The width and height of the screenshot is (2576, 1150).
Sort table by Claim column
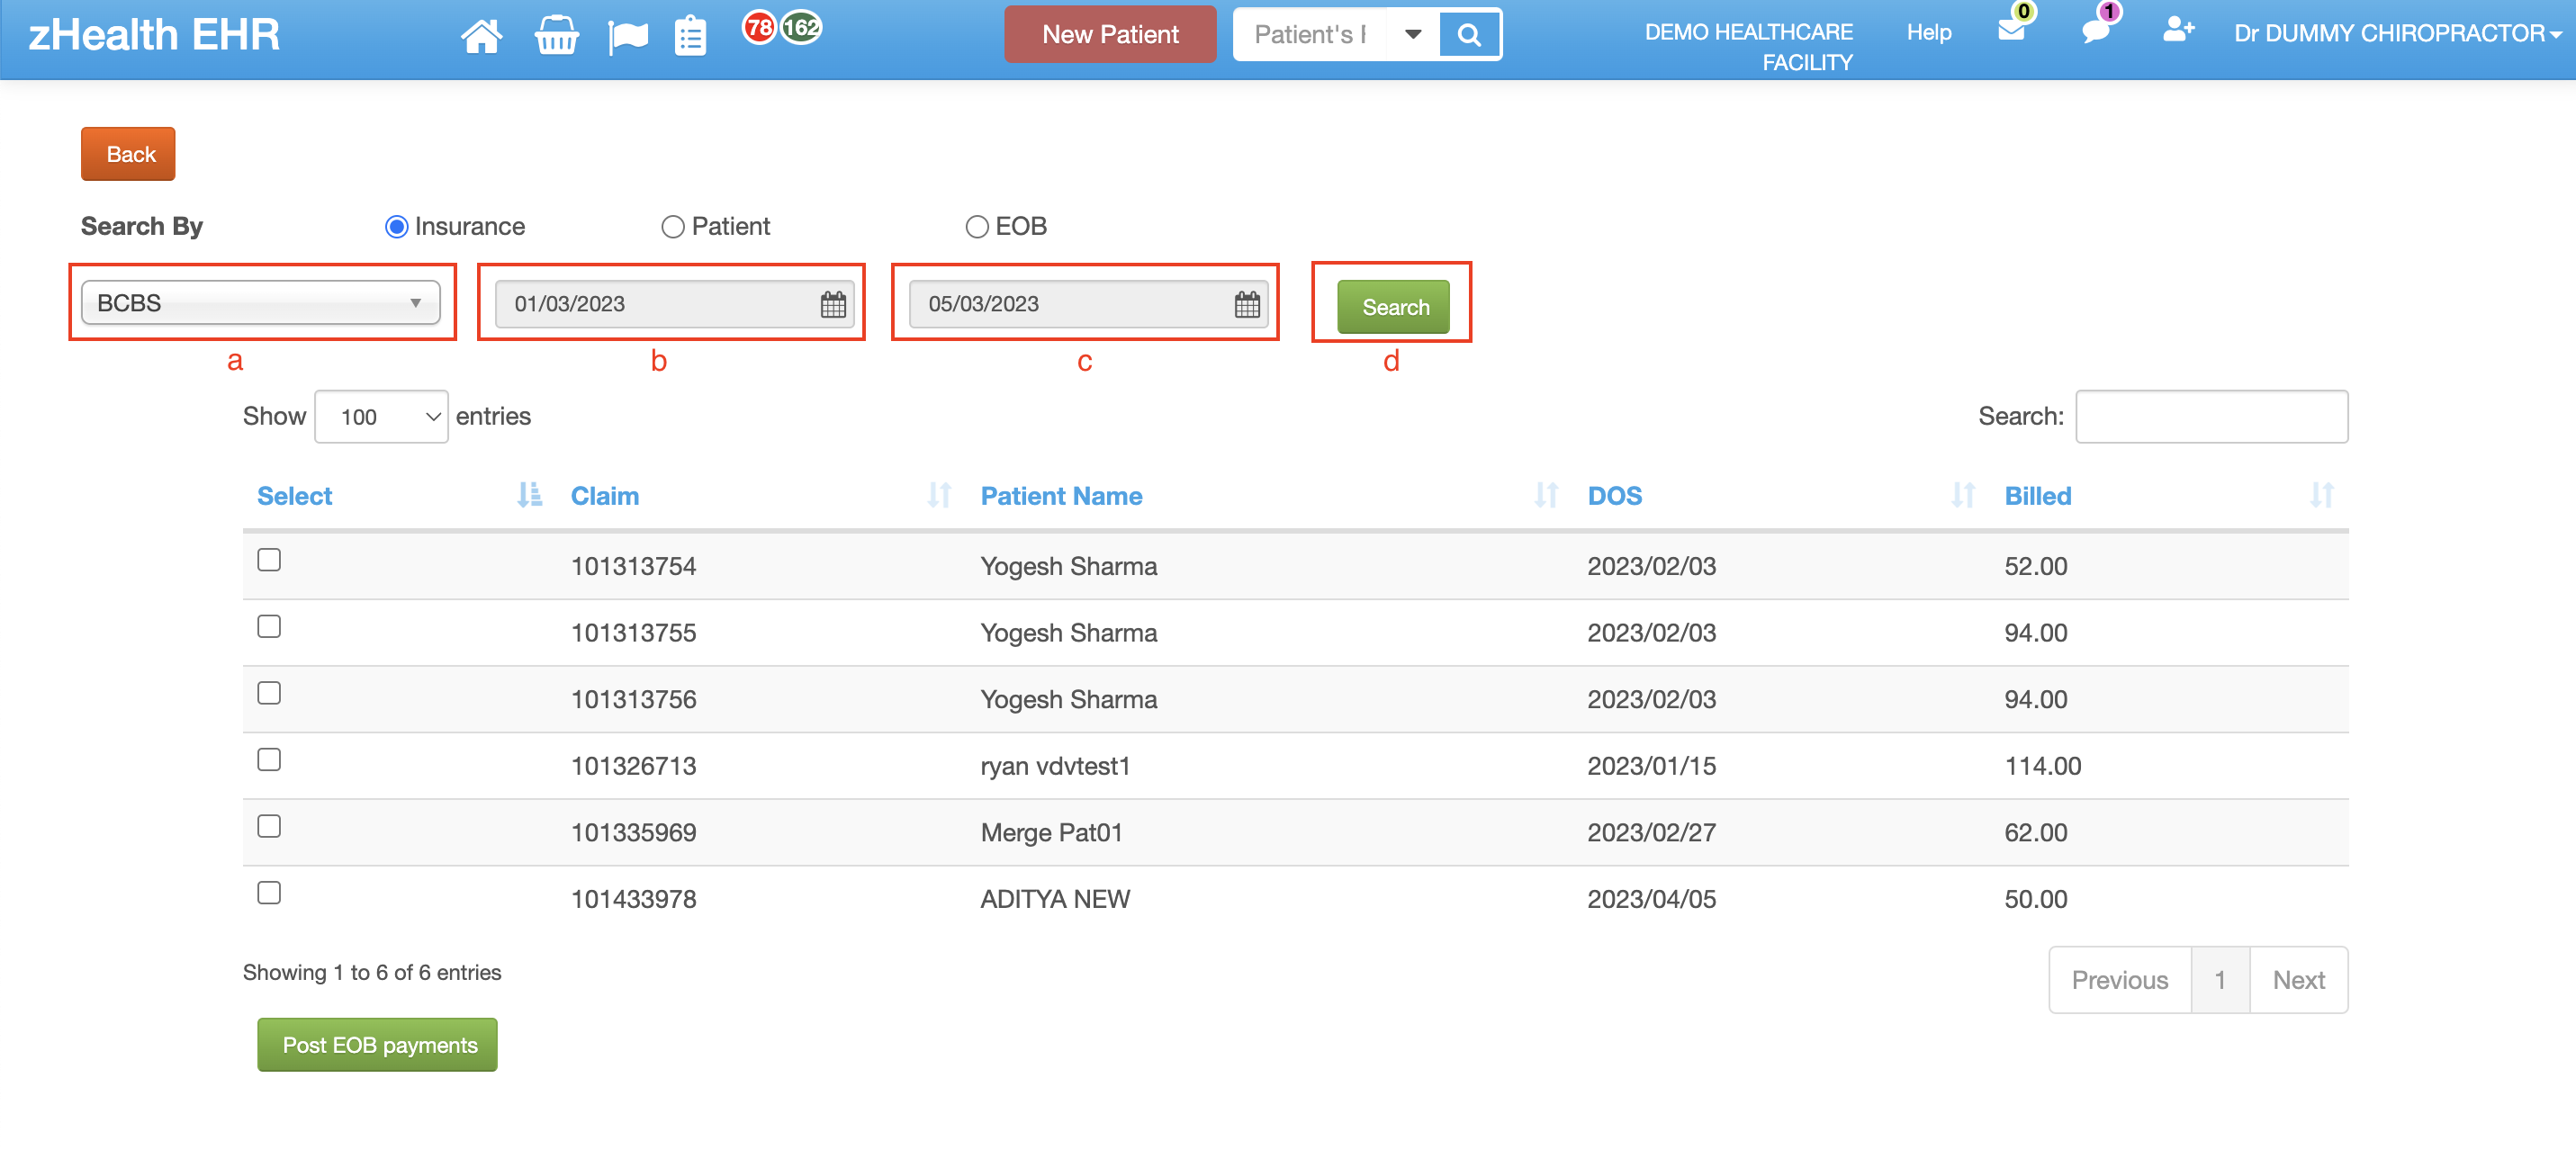point(939,495)
